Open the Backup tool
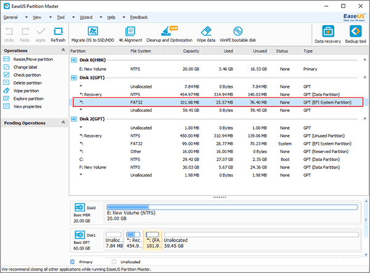The height and width of the screenshot is (273, 370). 356,33
